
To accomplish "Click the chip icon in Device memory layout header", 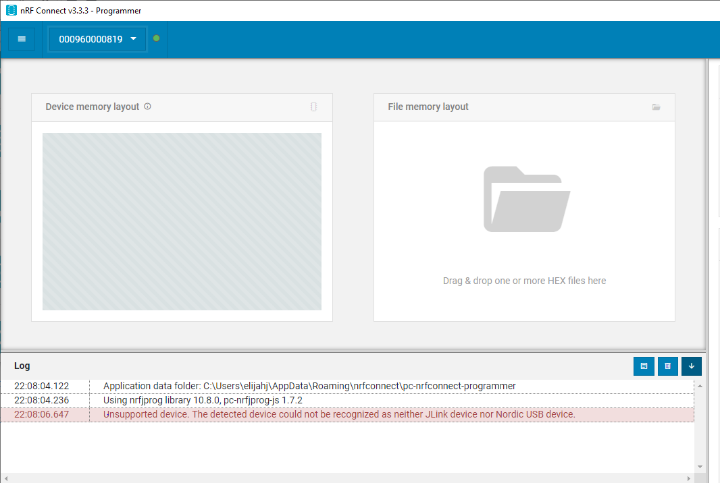I will coord(313,107).
